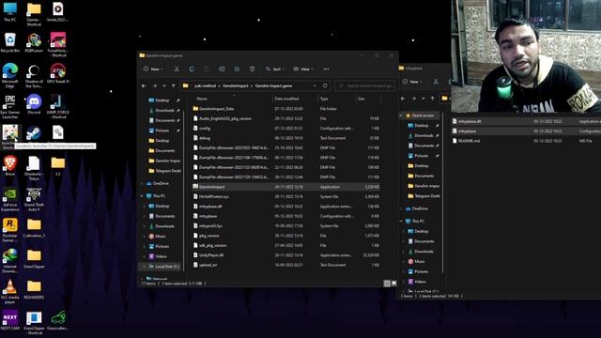Screen dimensions: 601x338
Task: Click the Paste icon in Genshin Impact game toolbar
Action: [207, 69]
